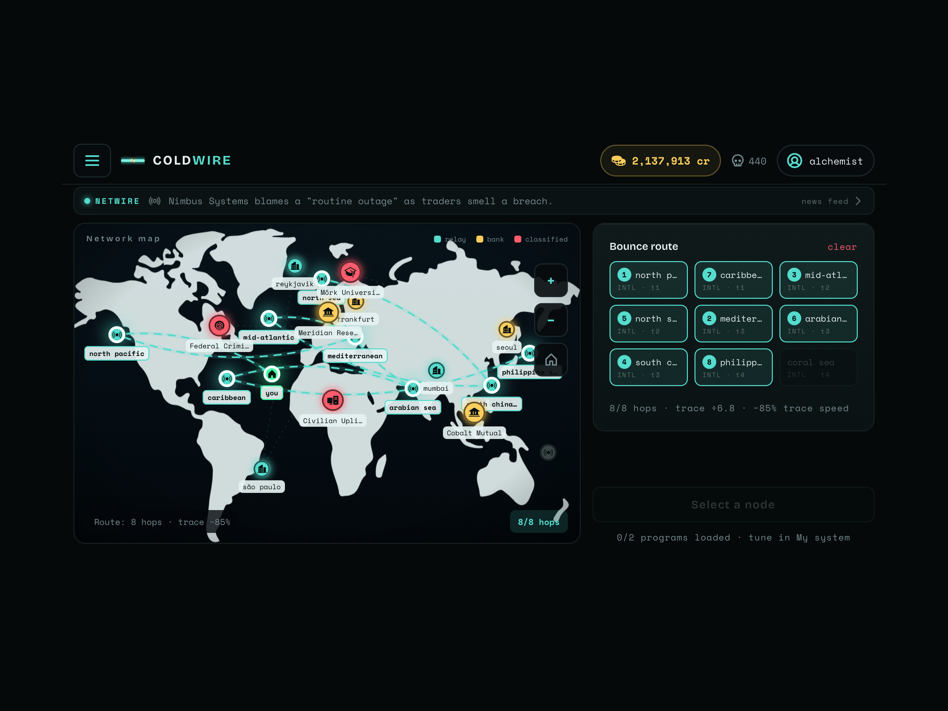
Task: Toggle hop 7 caribbean card
Action: (733, 280)
